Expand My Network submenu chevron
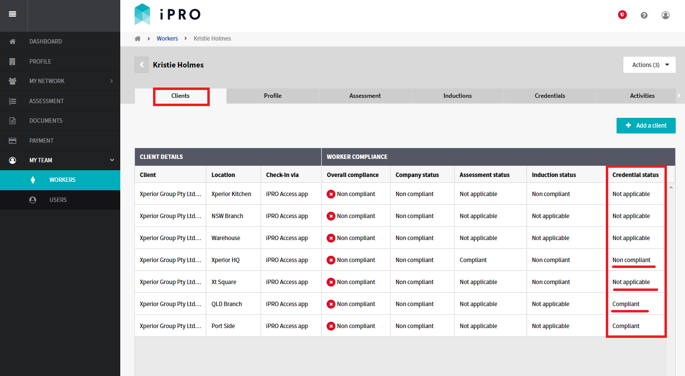685x376 pixels. (x=111, y=81)
